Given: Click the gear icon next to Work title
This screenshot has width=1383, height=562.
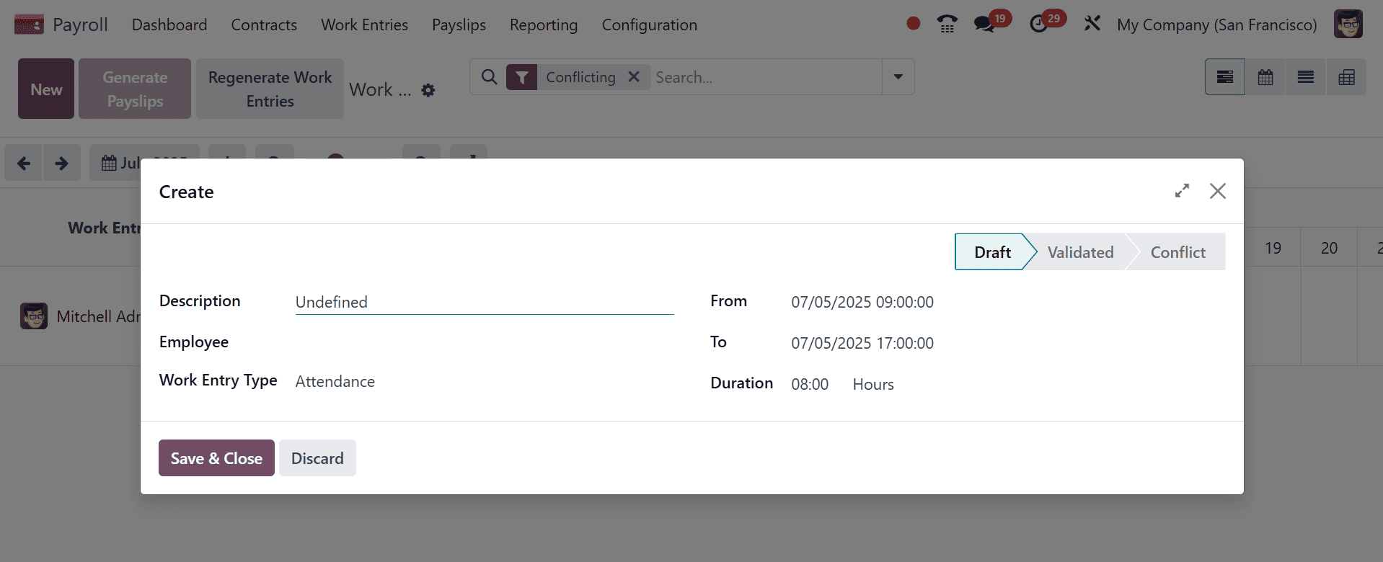Looking at the screenshot, I should (x=428, y=90).
